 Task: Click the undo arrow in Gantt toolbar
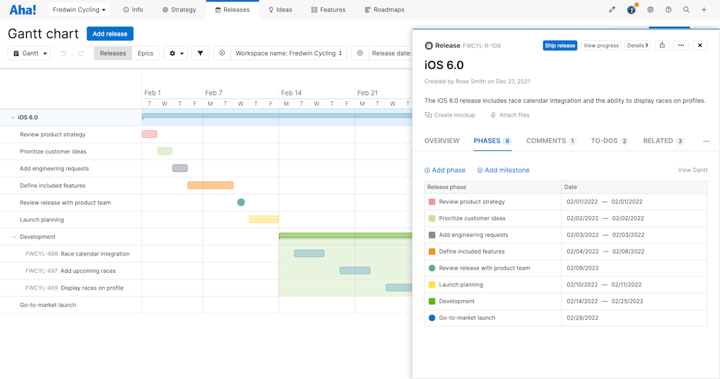coord(63,53)
